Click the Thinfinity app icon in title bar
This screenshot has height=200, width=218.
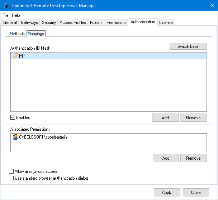coord(6,6)
